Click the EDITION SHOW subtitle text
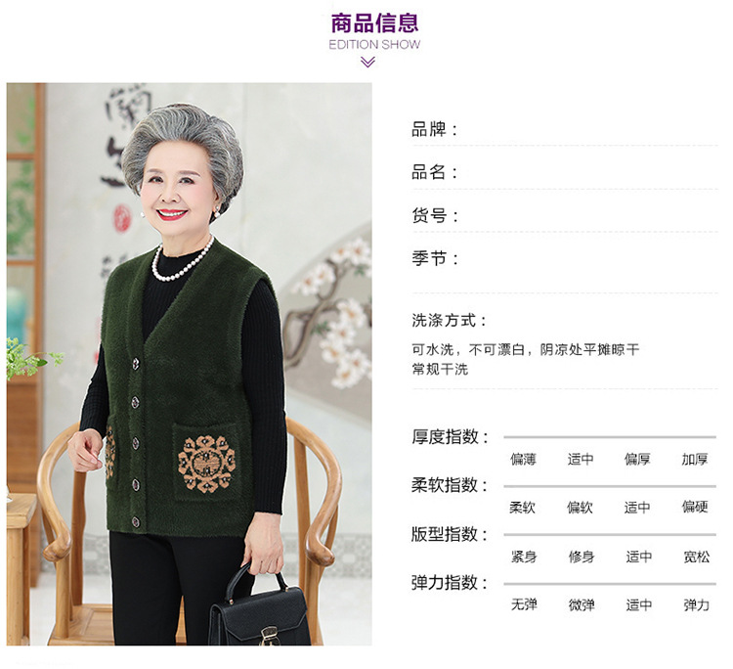733x669 pixels. pos(374,45)
